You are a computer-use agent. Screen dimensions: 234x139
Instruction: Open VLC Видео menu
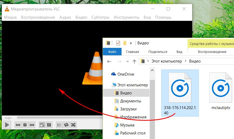(81, 17)
